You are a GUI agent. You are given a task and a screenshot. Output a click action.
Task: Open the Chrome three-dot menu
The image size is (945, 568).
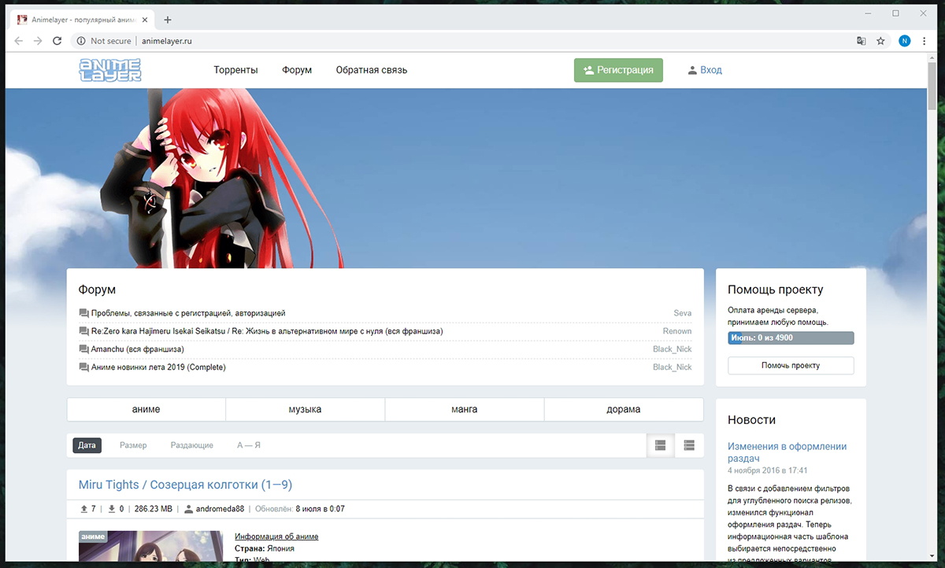tap(926, 41)
